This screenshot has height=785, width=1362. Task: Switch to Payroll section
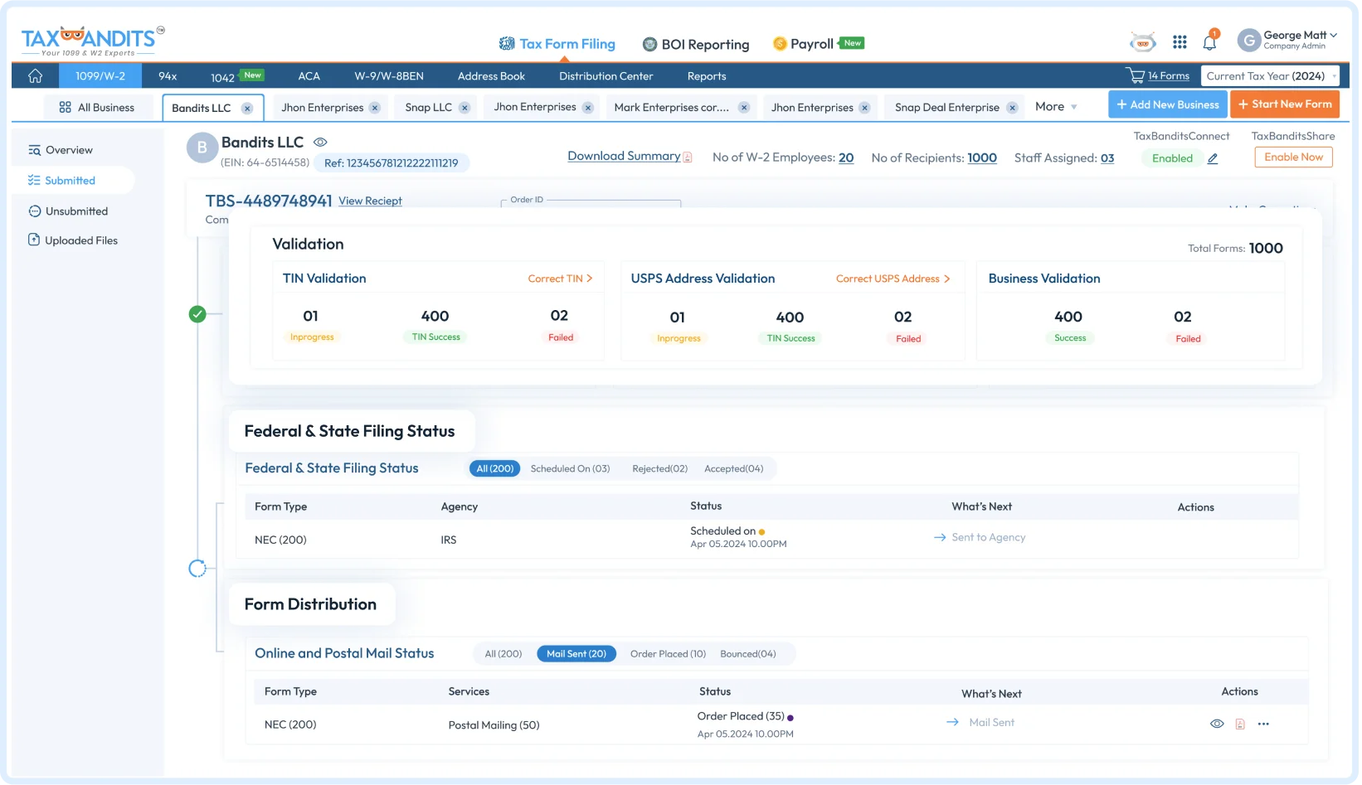[x=819, y=44]
